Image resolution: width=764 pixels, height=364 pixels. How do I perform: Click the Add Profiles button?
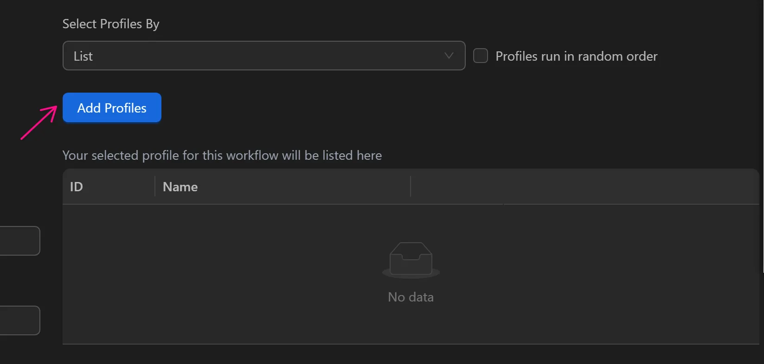(x=112, y=108)
